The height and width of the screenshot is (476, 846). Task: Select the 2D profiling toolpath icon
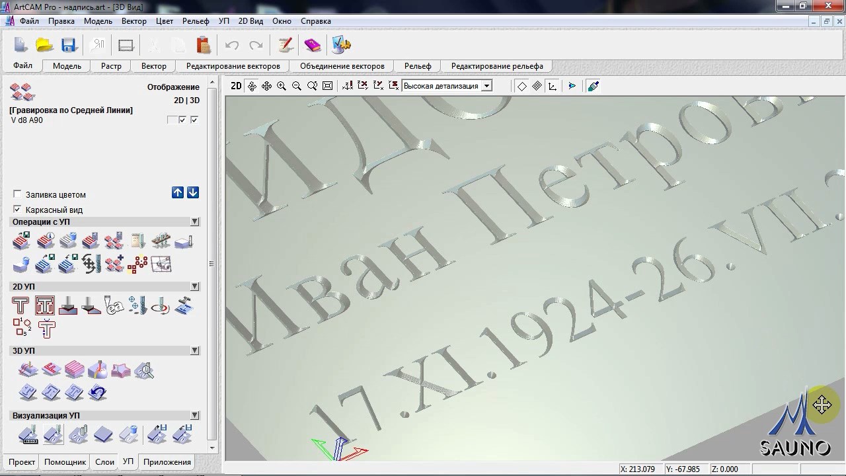(x=21, y=305)
